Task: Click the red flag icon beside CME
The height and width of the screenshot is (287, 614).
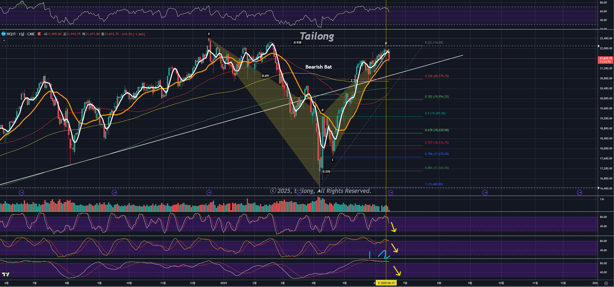Action: (x=39, y=34)
